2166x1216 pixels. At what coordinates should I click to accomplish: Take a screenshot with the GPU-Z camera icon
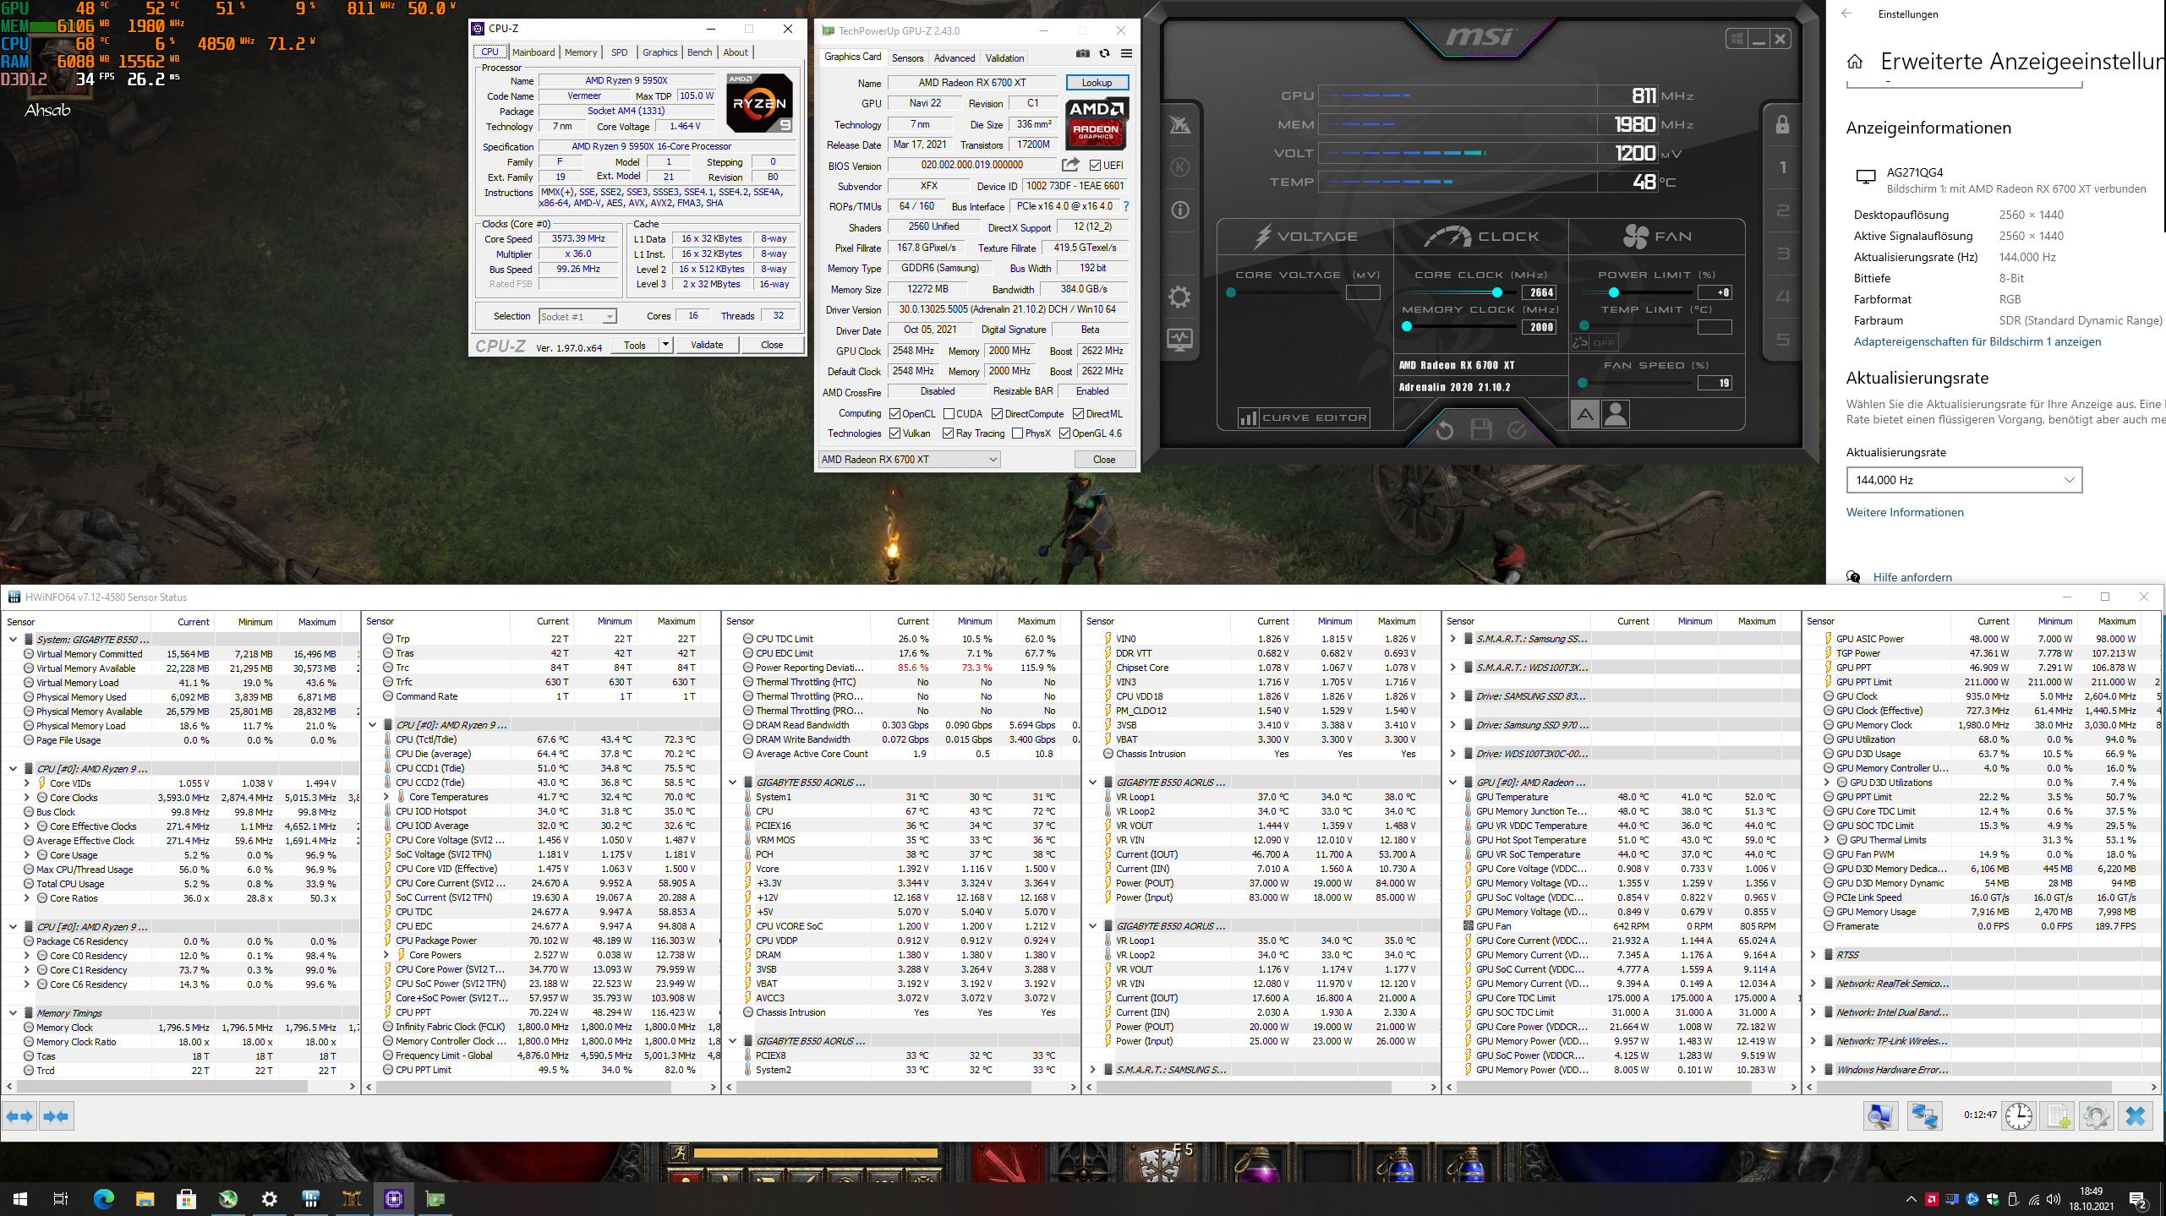tap(1083, 53)
